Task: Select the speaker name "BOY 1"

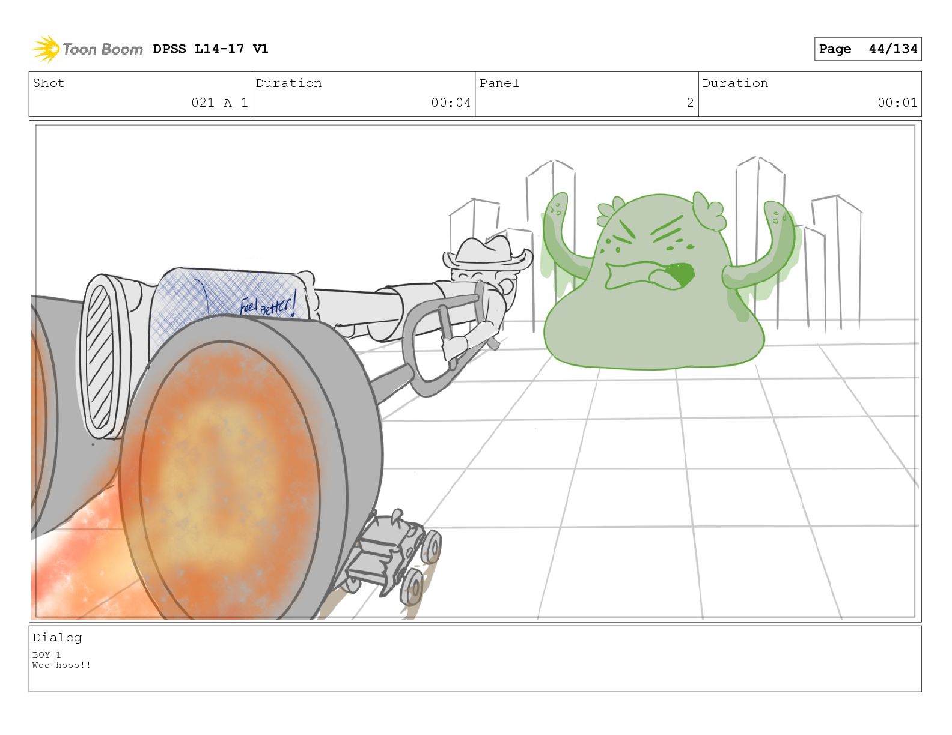Action: pos(47,655)
